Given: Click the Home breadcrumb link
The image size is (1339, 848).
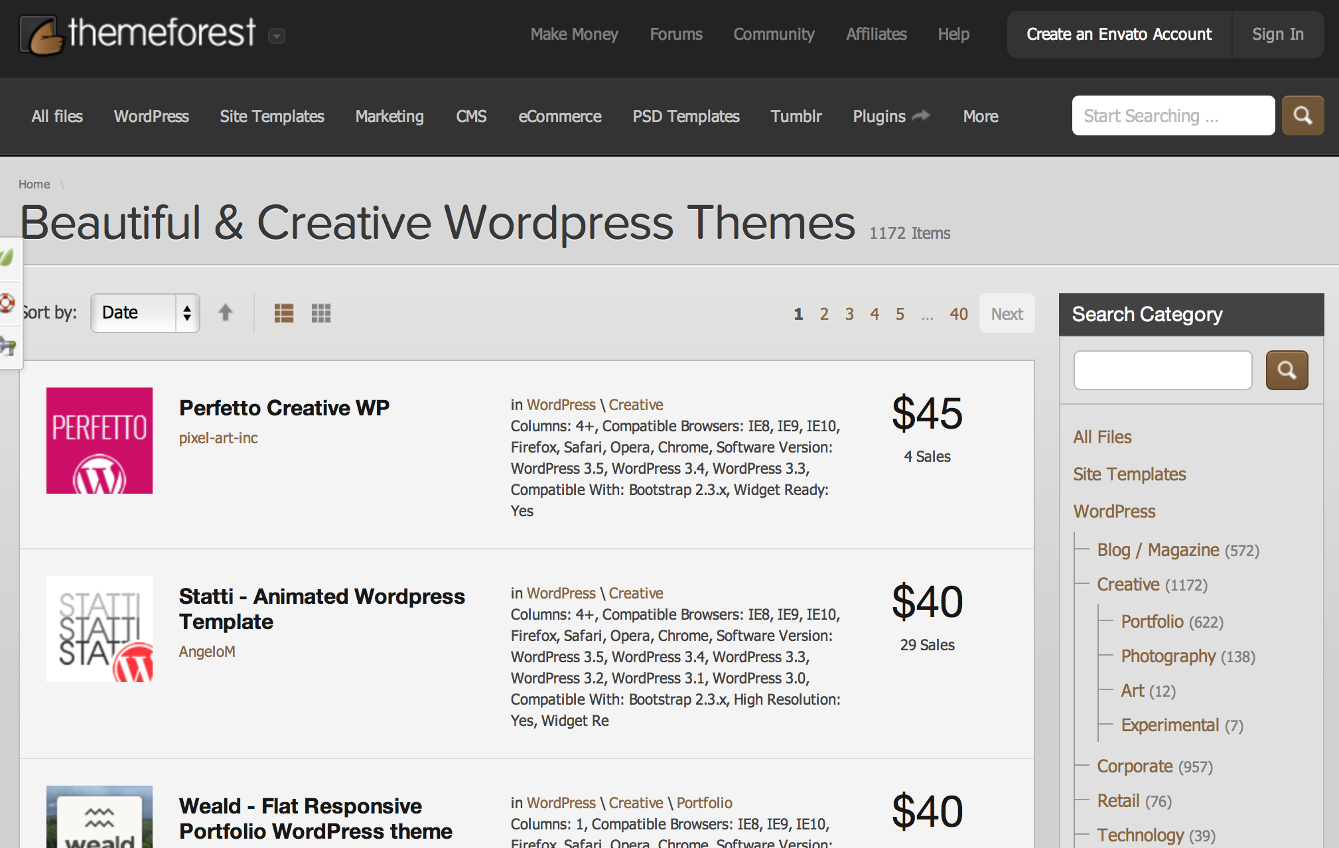Looking at the screenshot, I should (35, 184).
